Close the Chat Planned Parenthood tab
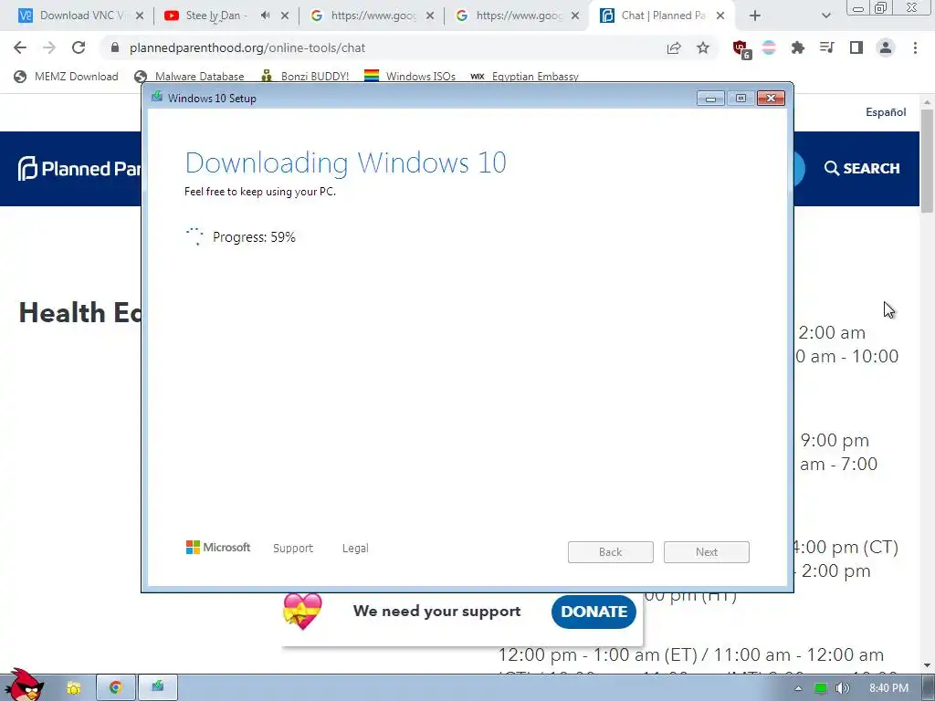Screen dimensions: 935x701 720,16
